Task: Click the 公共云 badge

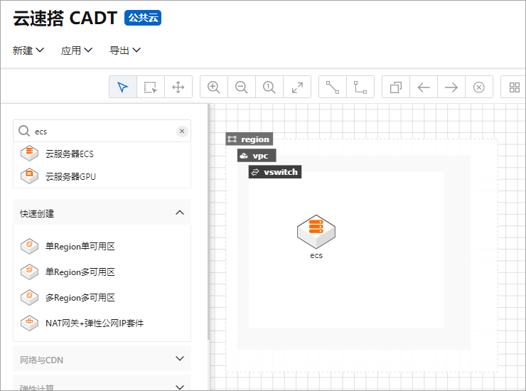Action: coord(143,18)
